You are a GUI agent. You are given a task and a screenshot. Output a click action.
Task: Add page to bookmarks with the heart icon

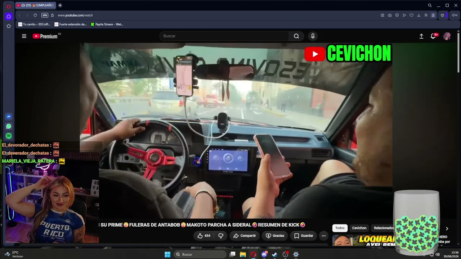click(x=411, y=15)
